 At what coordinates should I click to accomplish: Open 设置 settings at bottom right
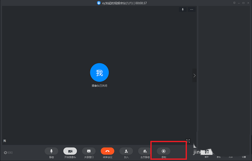click(244, 157)
